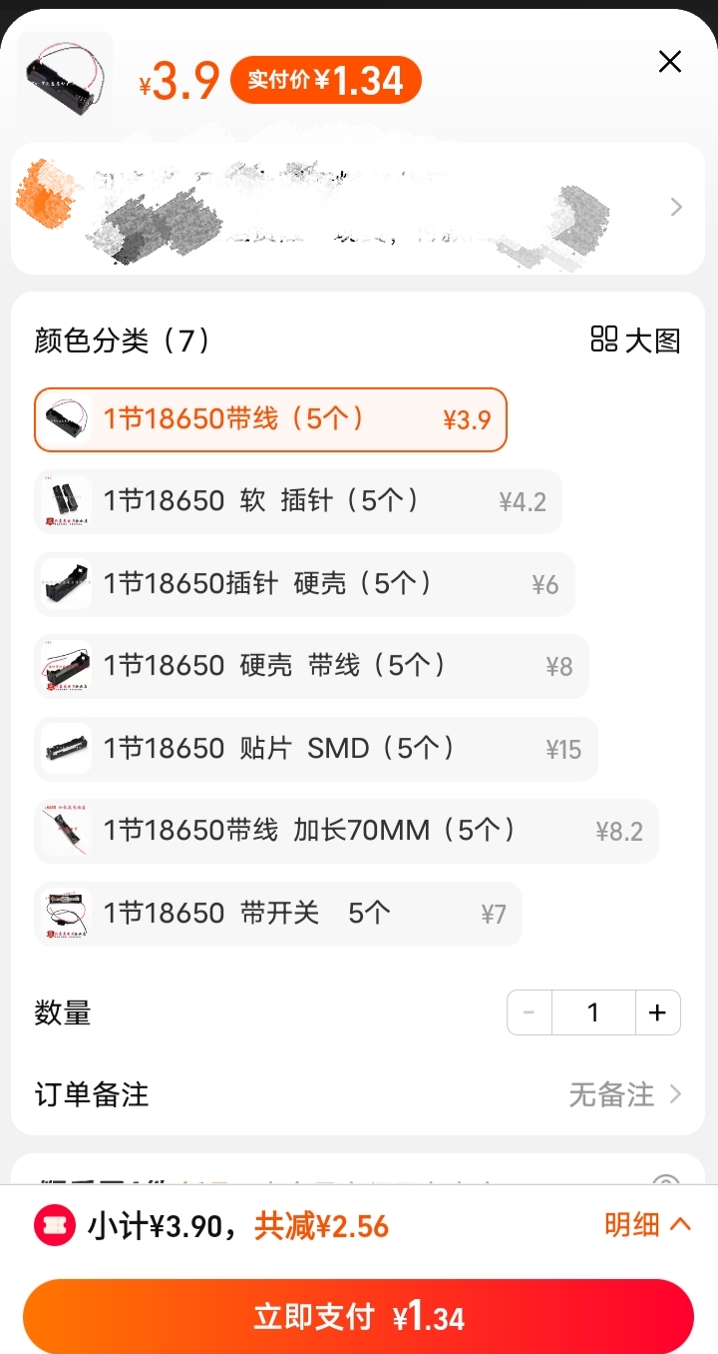Image resolution: width=718 pixels, height=1354 pixels.
Task: Open 订单备注 order notes
Action: 357,1094
